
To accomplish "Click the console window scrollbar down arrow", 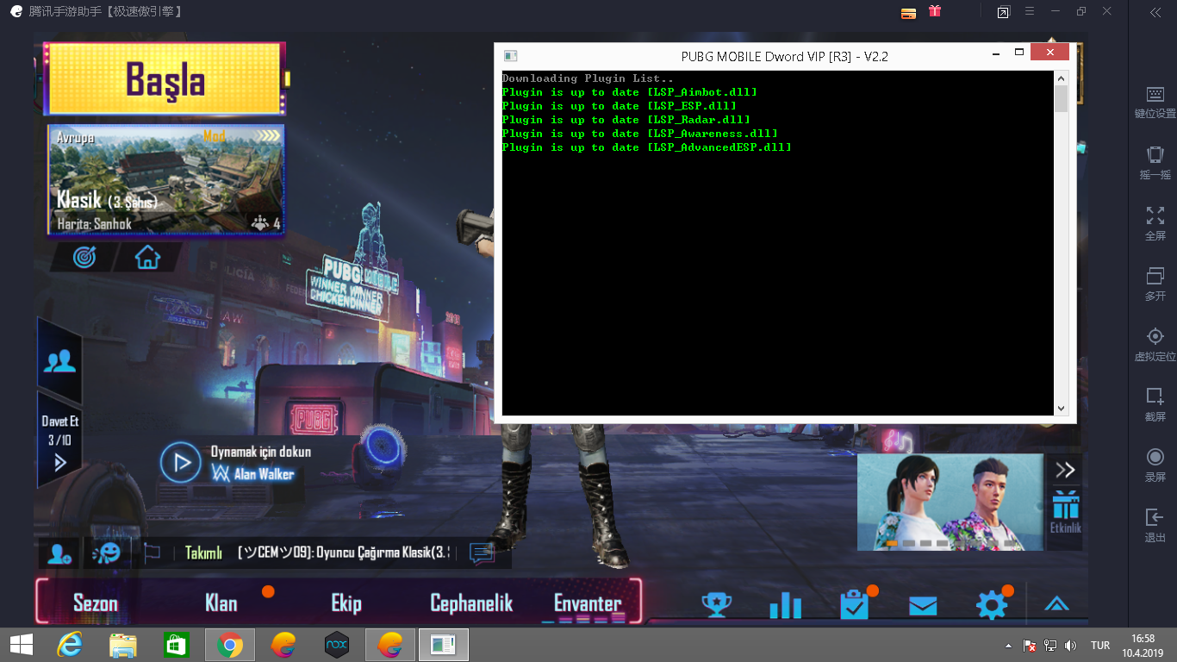I will (1061, 409).
